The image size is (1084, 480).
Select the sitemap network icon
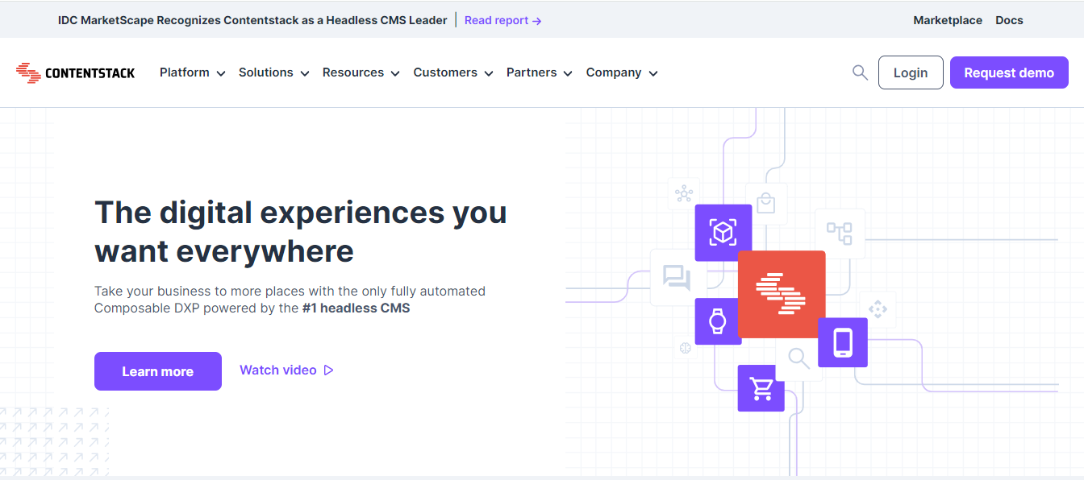click(x=840, y=234)
